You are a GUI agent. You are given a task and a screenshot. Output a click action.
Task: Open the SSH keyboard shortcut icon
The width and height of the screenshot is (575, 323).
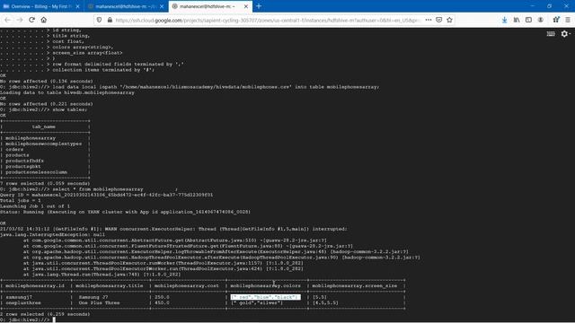(x=551, y=34)
